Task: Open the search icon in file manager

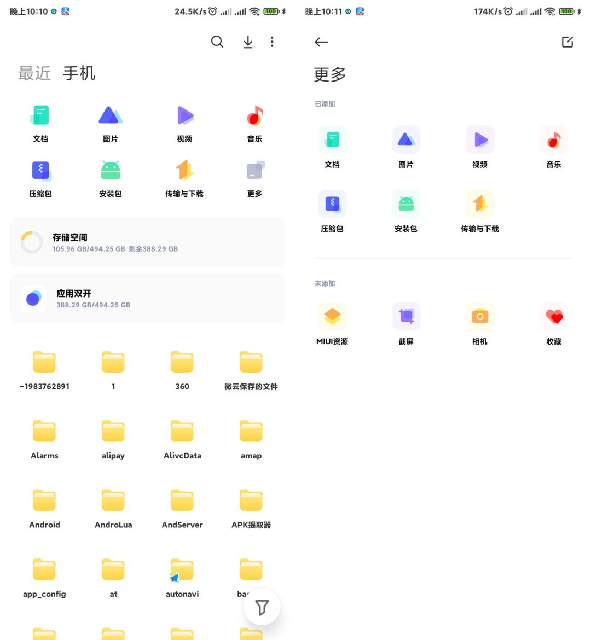Action: pos(217,42)
